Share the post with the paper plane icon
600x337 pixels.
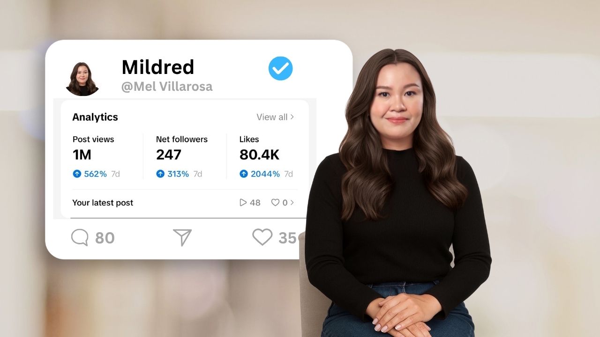[x=182, y=237]
